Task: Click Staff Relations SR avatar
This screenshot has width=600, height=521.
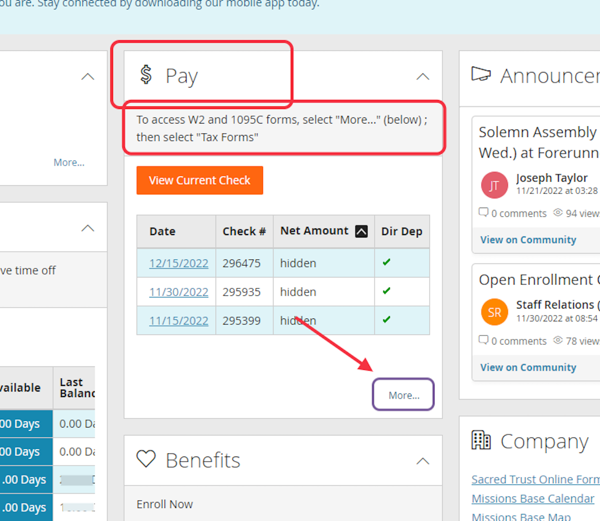Action: pos(494,312)
